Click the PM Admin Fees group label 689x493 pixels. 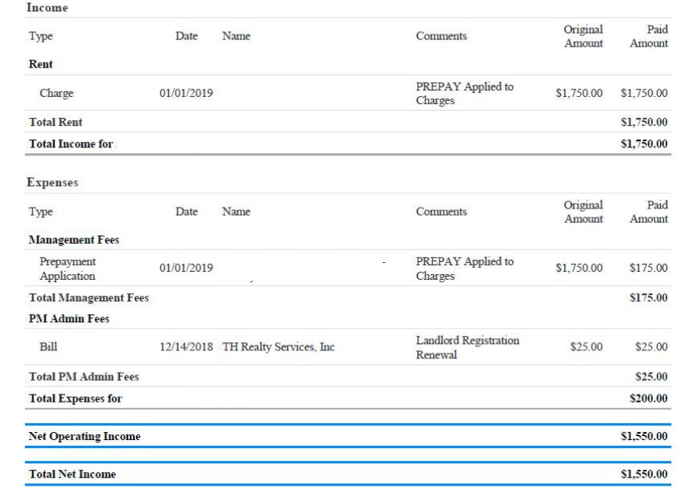68,319
